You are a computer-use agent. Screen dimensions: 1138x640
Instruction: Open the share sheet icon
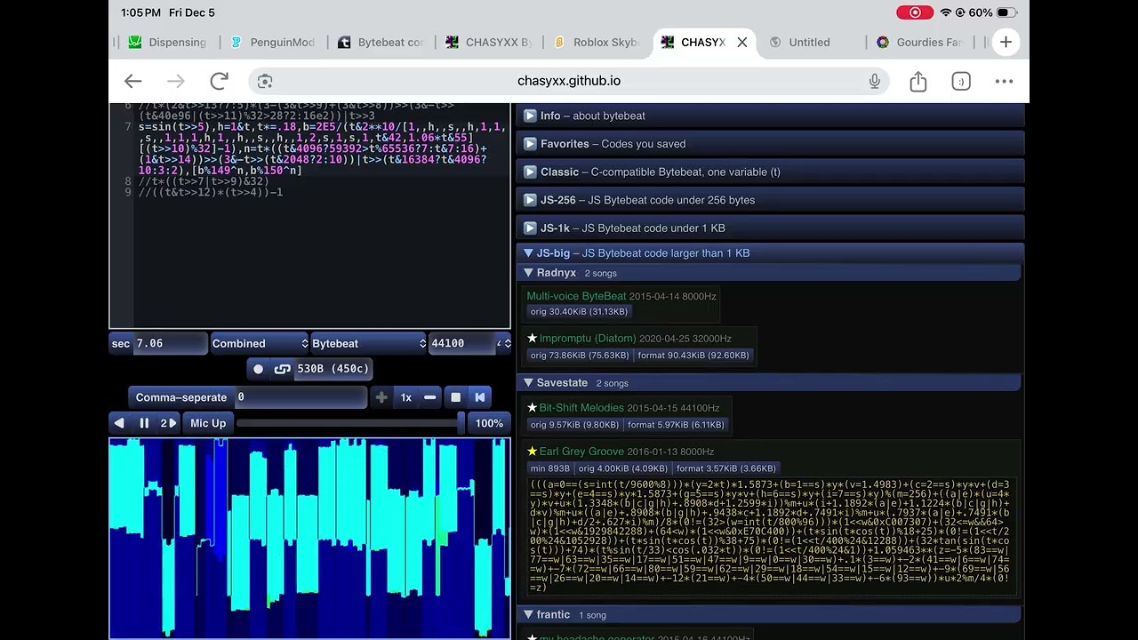pyautogui.click(x=918, y=81)
